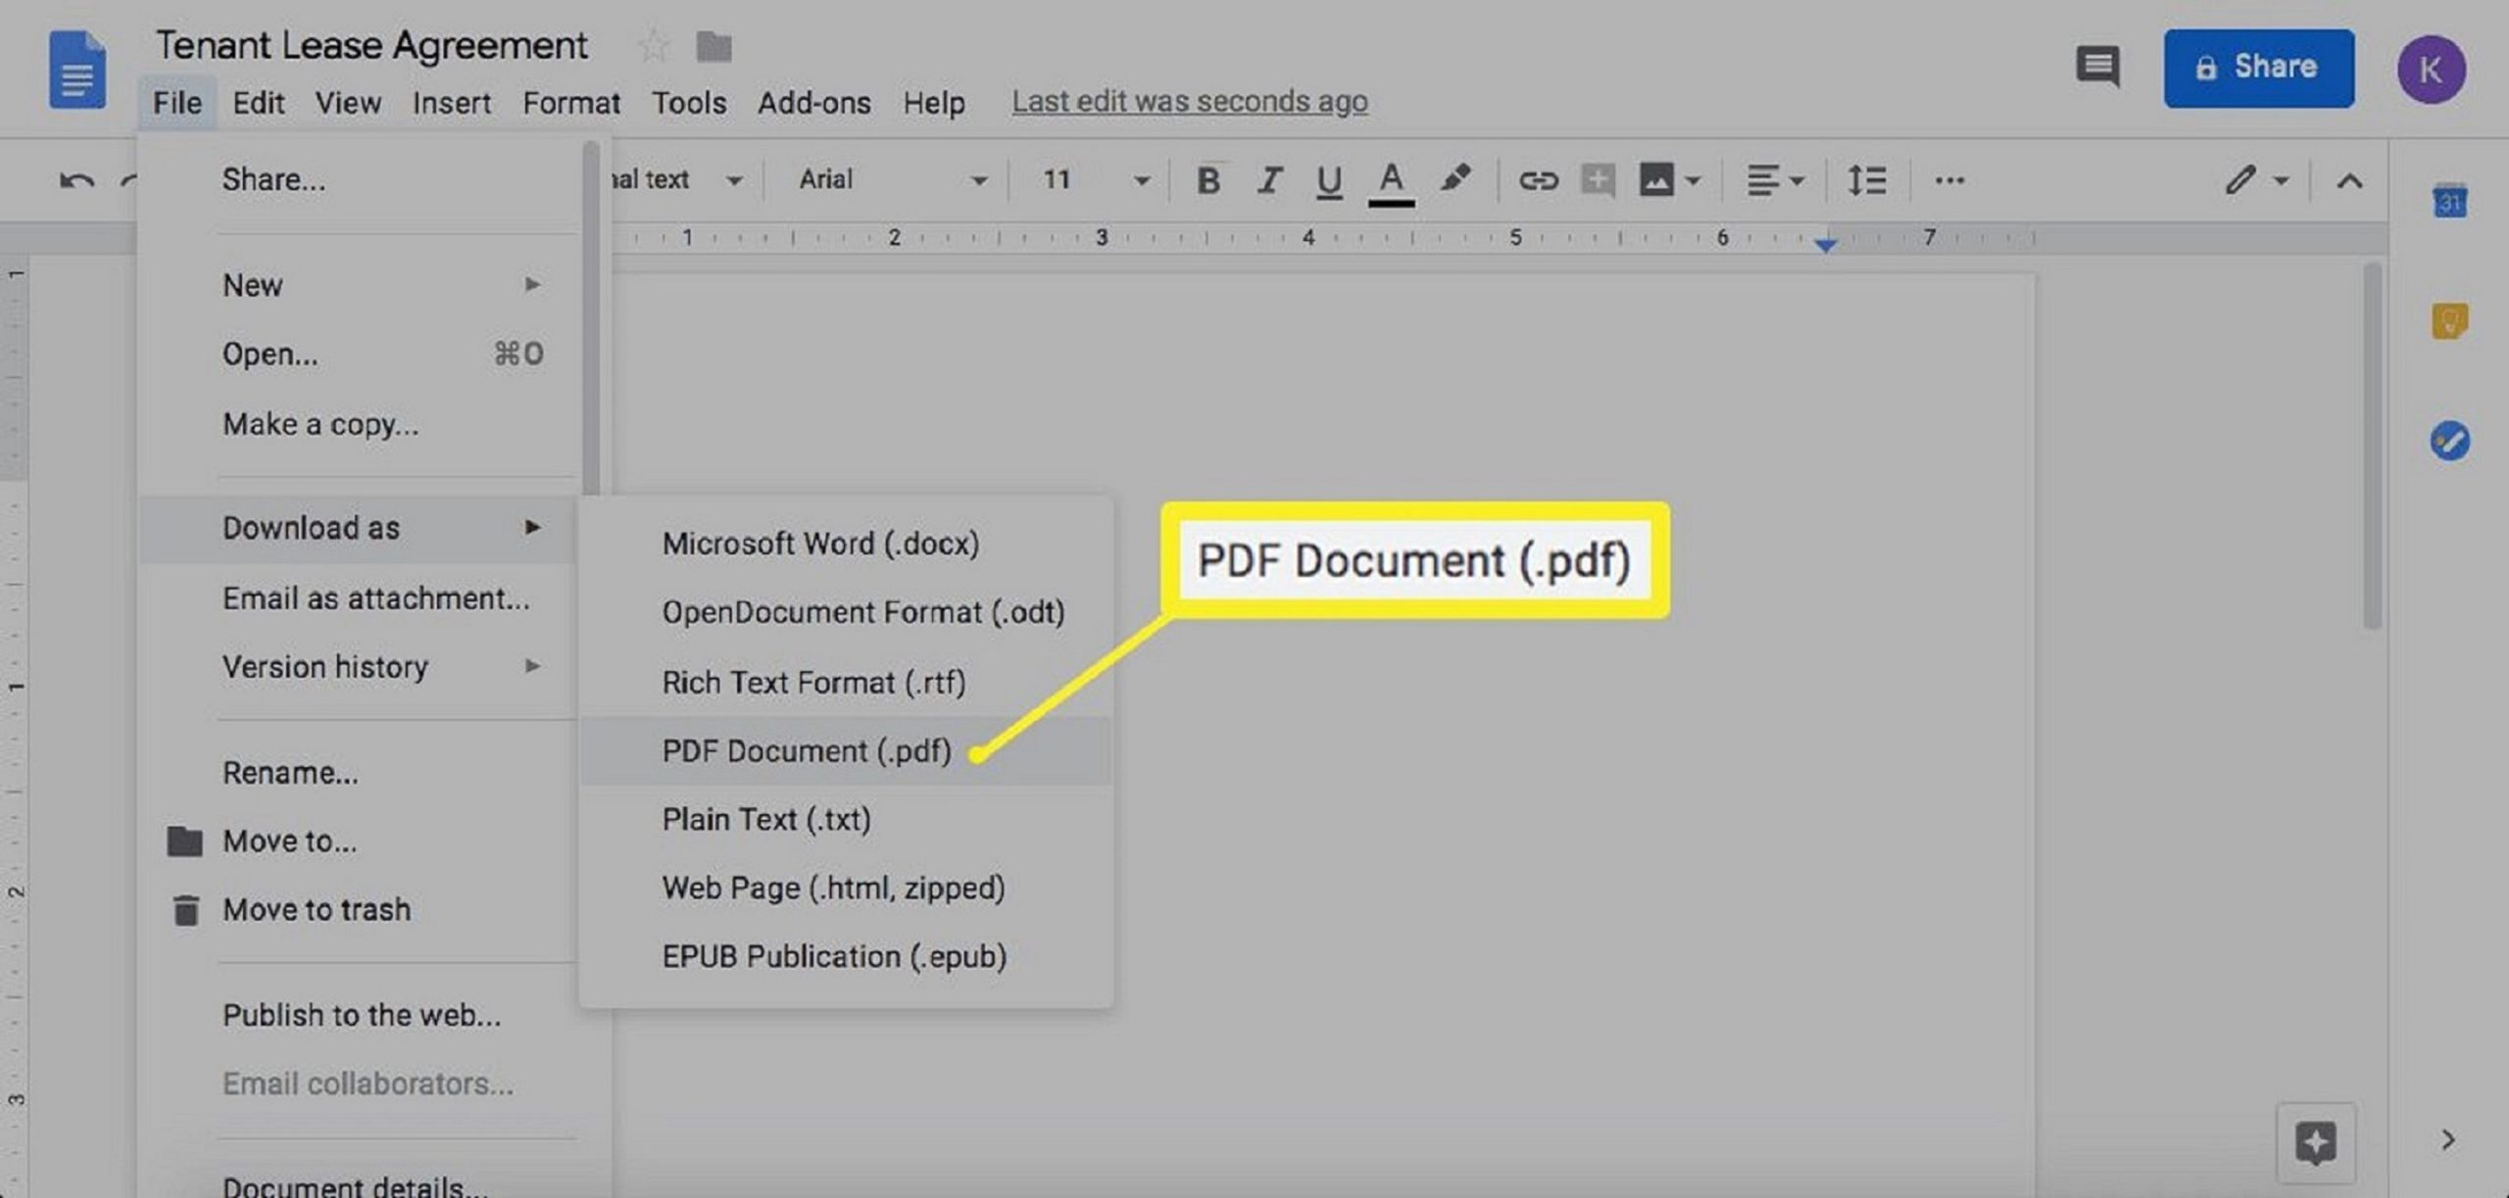Open the text color picker

(x=1390, y=180)
